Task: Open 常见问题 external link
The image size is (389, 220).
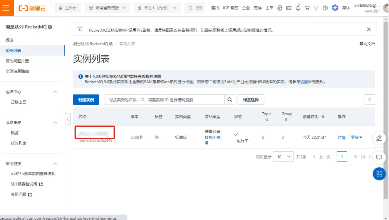Action: (x=21, y=195)
